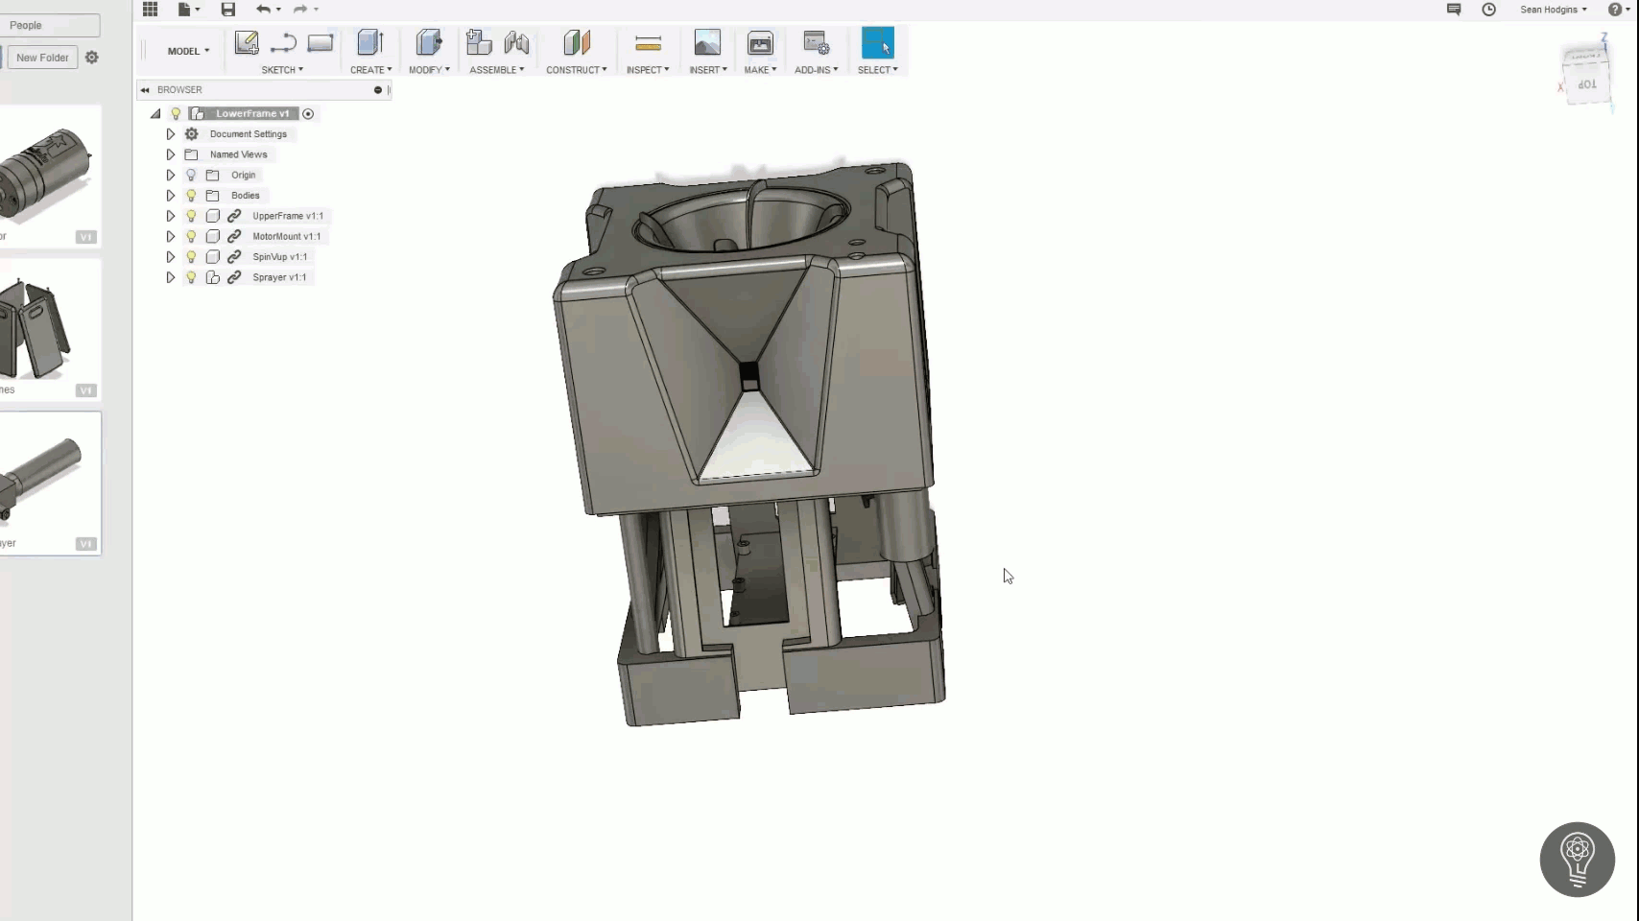Select the Press Pull modify tool

429,43
